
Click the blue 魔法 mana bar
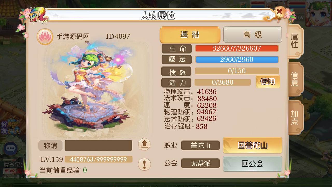pyautogui.click(x=237, y=59)
